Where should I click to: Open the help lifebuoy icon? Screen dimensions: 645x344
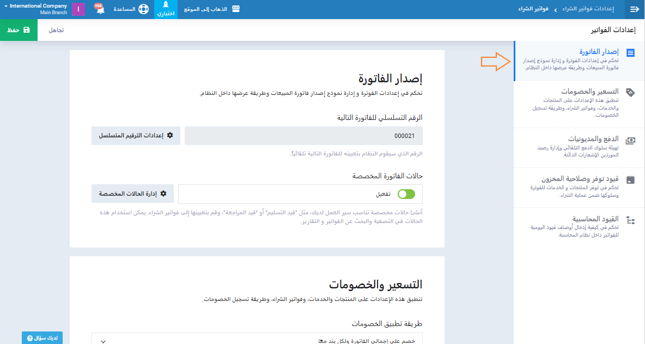[143, 9]
